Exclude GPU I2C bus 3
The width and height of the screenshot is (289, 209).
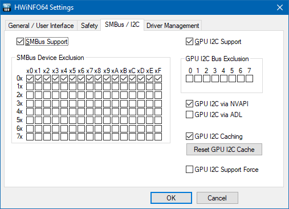click(x=215, y=78)
